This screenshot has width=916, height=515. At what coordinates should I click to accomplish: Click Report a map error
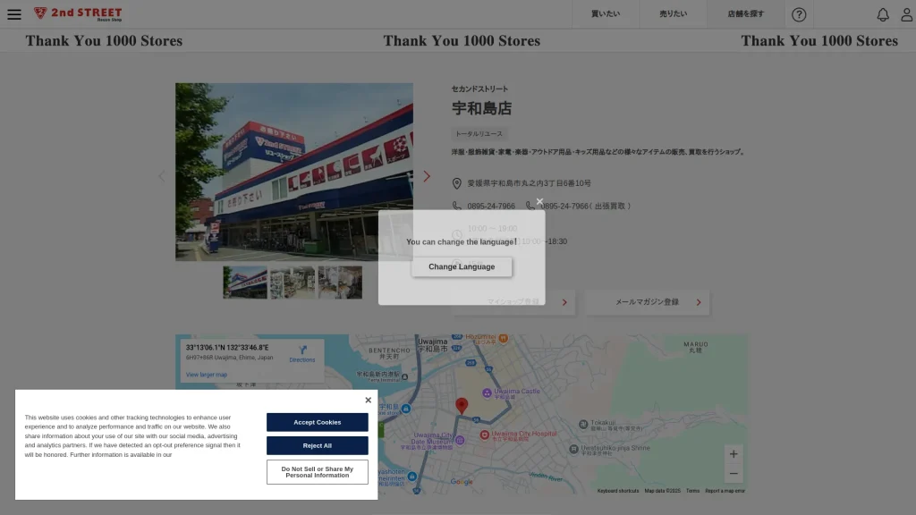coord(725,491)
